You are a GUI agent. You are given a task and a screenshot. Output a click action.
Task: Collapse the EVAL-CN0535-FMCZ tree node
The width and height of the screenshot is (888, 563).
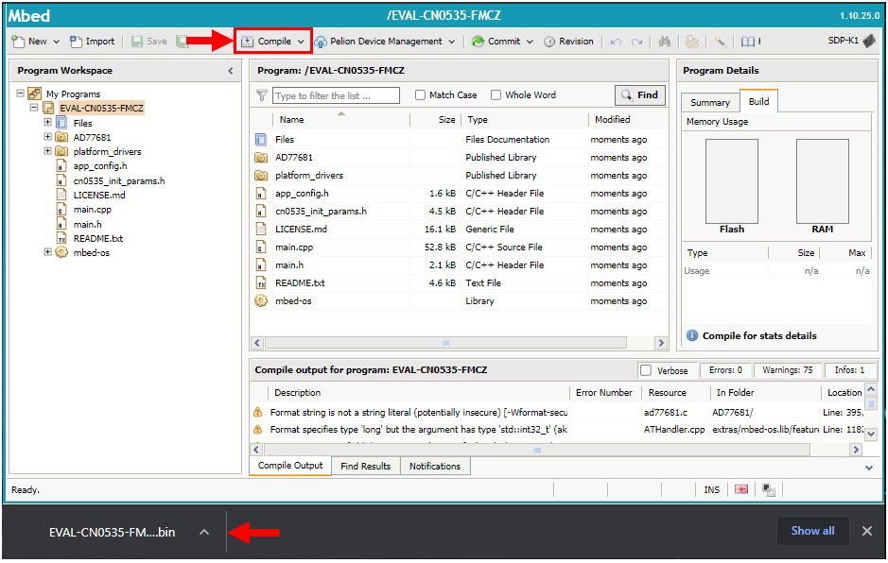[x=34, y=108]
